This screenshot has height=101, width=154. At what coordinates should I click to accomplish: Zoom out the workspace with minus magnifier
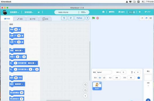click(85, 90)
